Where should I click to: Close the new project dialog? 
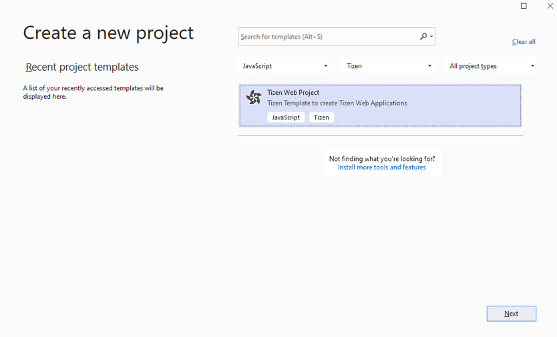(550, 6)
